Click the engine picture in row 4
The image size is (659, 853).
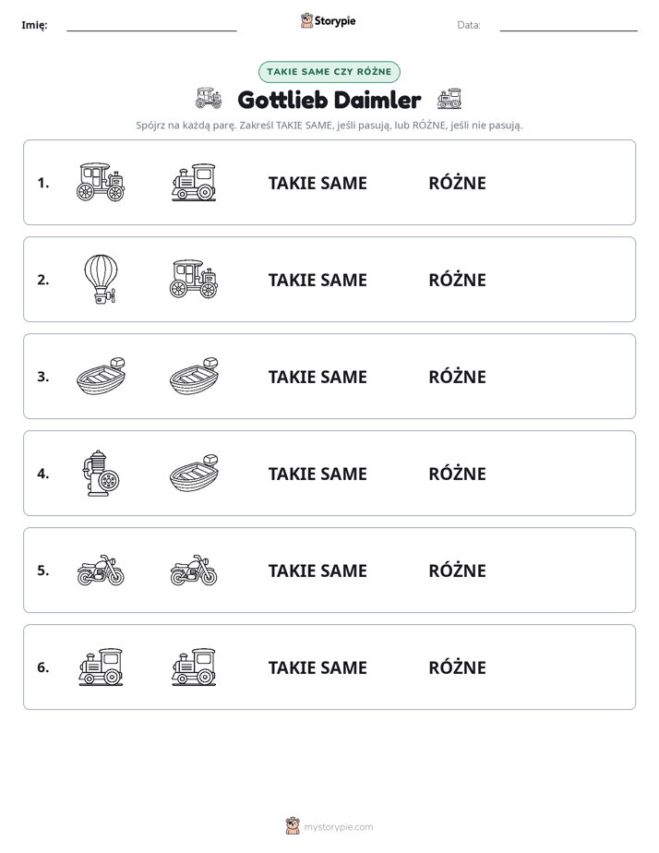point(101,474)
